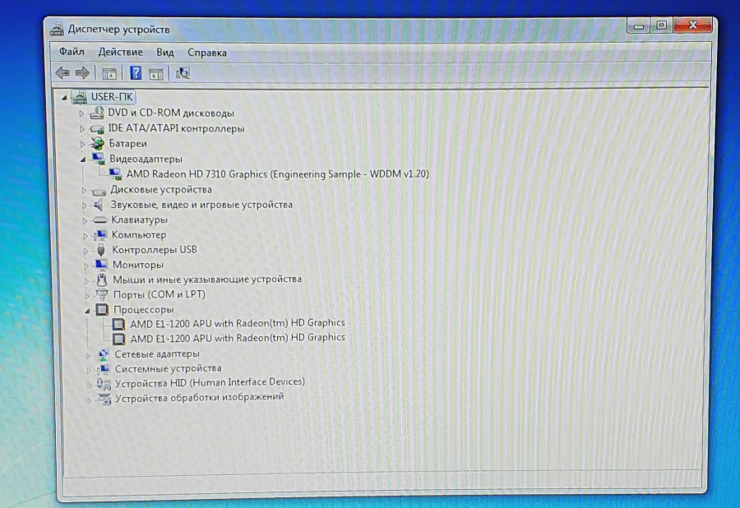Select the USER-ПК label

coord(112,97)
